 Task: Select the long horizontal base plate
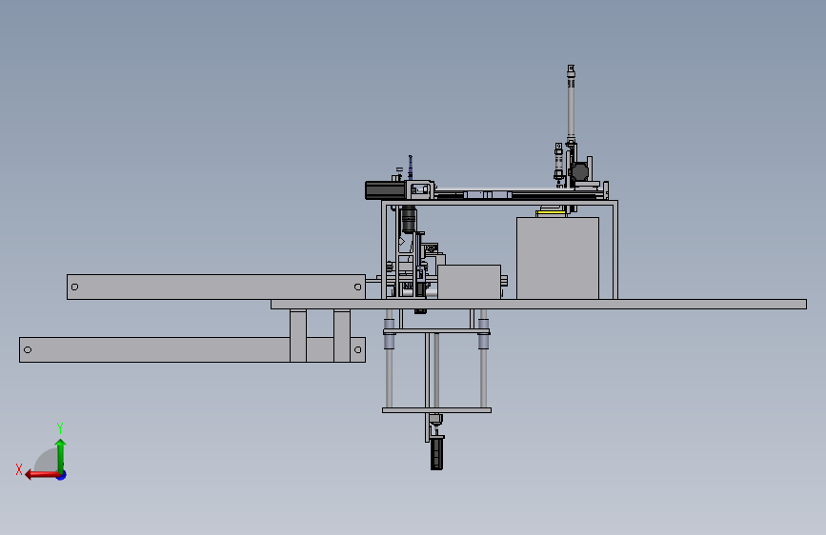(538, 304)
